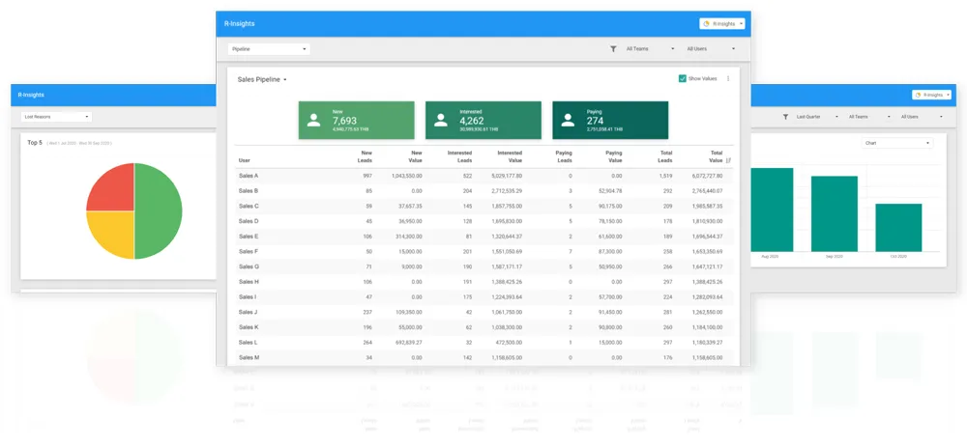
Task: Click interested value 2,712,535.29 in Sales B row
Action: pyautogui.click(x=507, y=191)
